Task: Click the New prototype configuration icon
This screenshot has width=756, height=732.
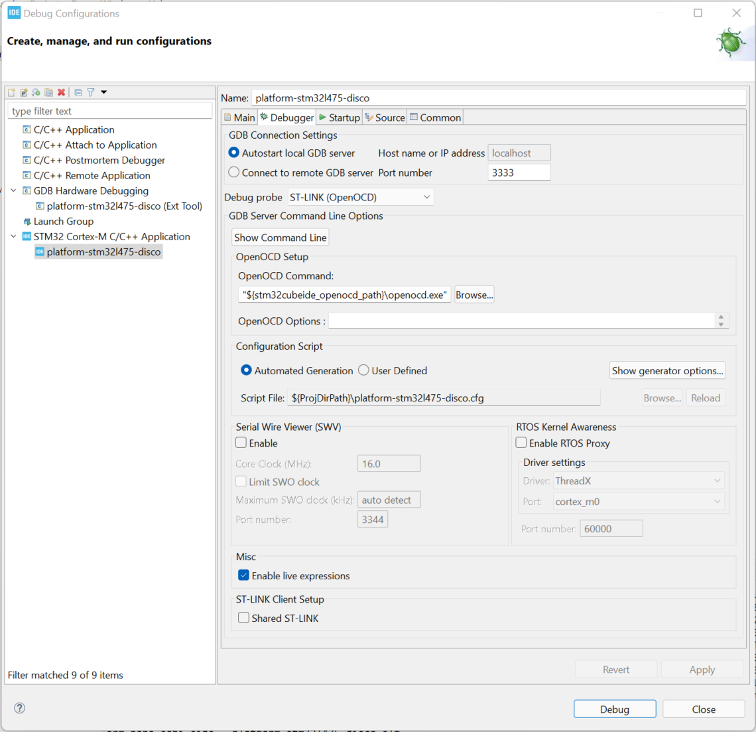Action: (24, 93)
